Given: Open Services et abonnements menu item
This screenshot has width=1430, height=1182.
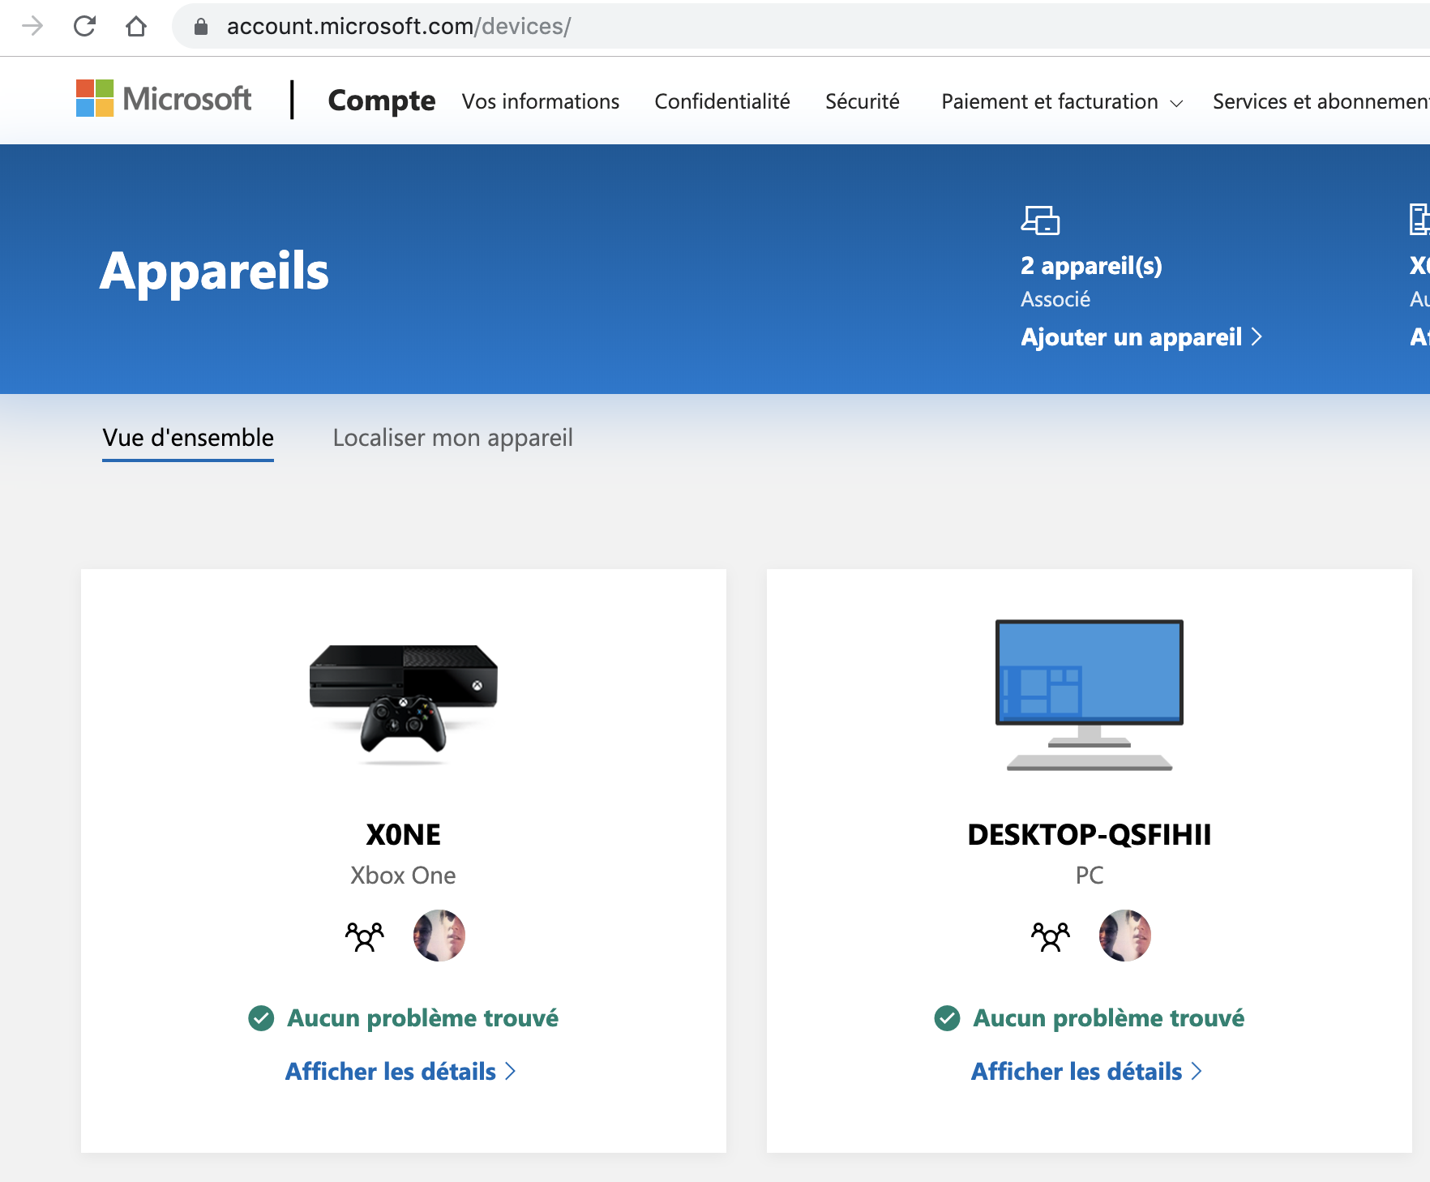Looking at the screenshot, I should [x=1321, y=101].
